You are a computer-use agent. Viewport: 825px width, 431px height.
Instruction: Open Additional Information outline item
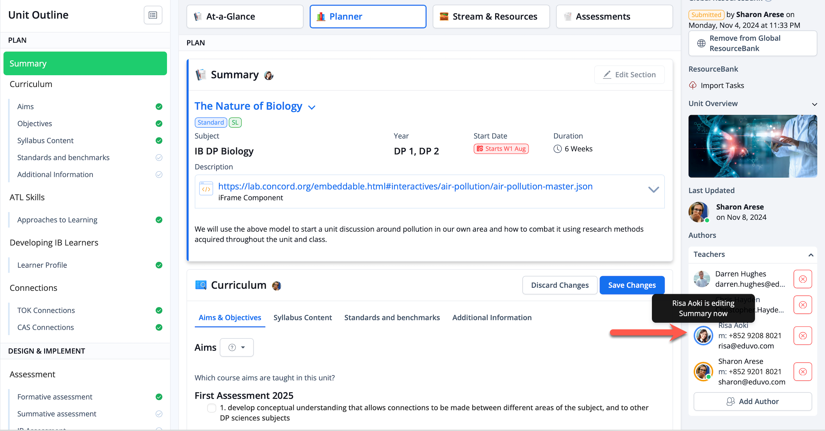[55, 174]
